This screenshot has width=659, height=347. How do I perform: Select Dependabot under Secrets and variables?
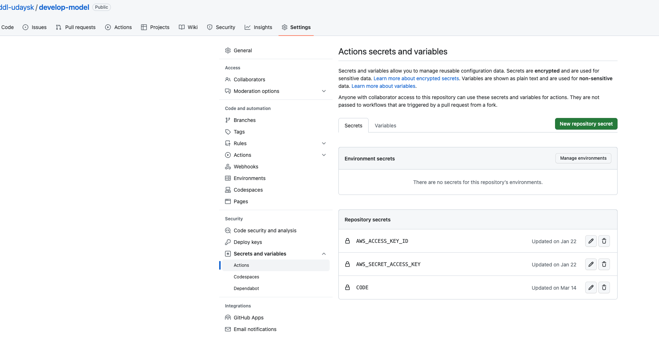[x=246, y=288]
